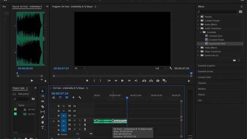
Task: Mark Out point in Program monitor
Action: pyautogui.click(x=100, y=81)
